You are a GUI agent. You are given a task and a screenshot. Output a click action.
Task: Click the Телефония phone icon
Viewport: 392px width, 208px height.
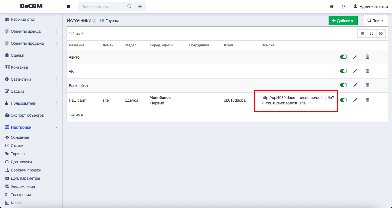(x=6, y=195)
